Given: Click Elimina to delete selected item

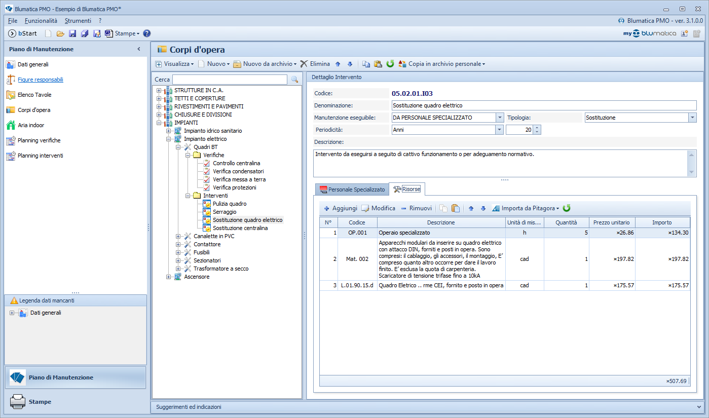Looking at the screenshot, I should pos(315,64).
